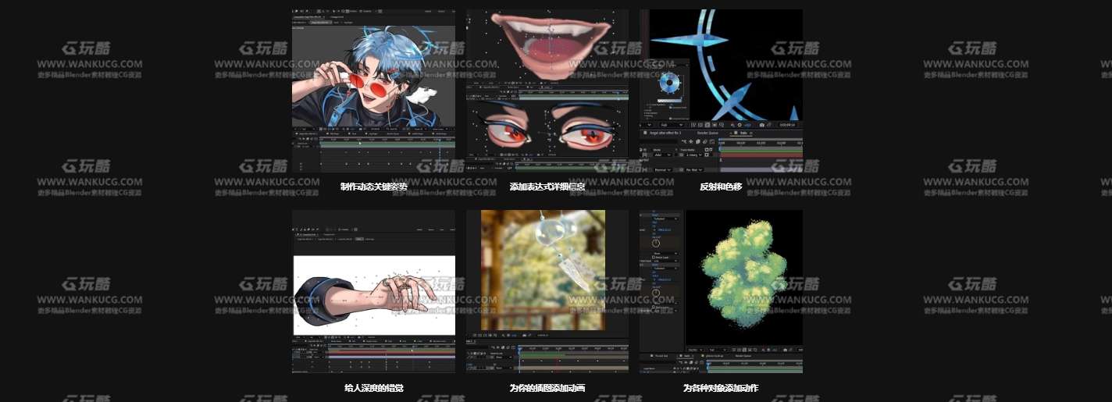Click the caption 为各种对象添加动作
This screenshot has height=402, width=1112.
click(x=721, y=387)
